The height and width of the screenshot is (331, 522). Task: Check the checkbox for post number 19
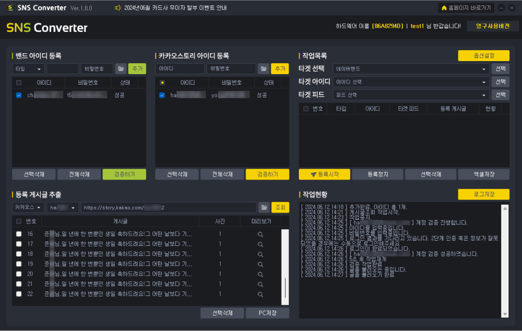point(19,264)
